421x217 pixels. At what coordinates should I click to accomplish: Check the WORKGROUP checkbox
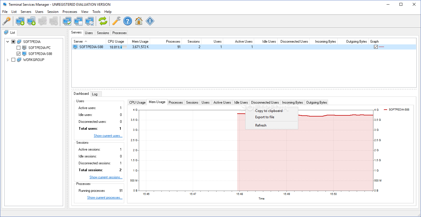tap(13, 60)
